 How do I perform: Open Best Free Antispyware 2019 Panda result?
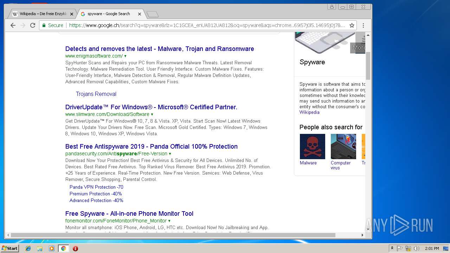[x=152, y=147]
